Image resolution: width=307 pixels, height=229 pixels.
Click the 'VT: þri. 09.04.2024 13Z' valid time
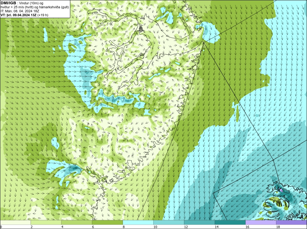pos(18,15)
